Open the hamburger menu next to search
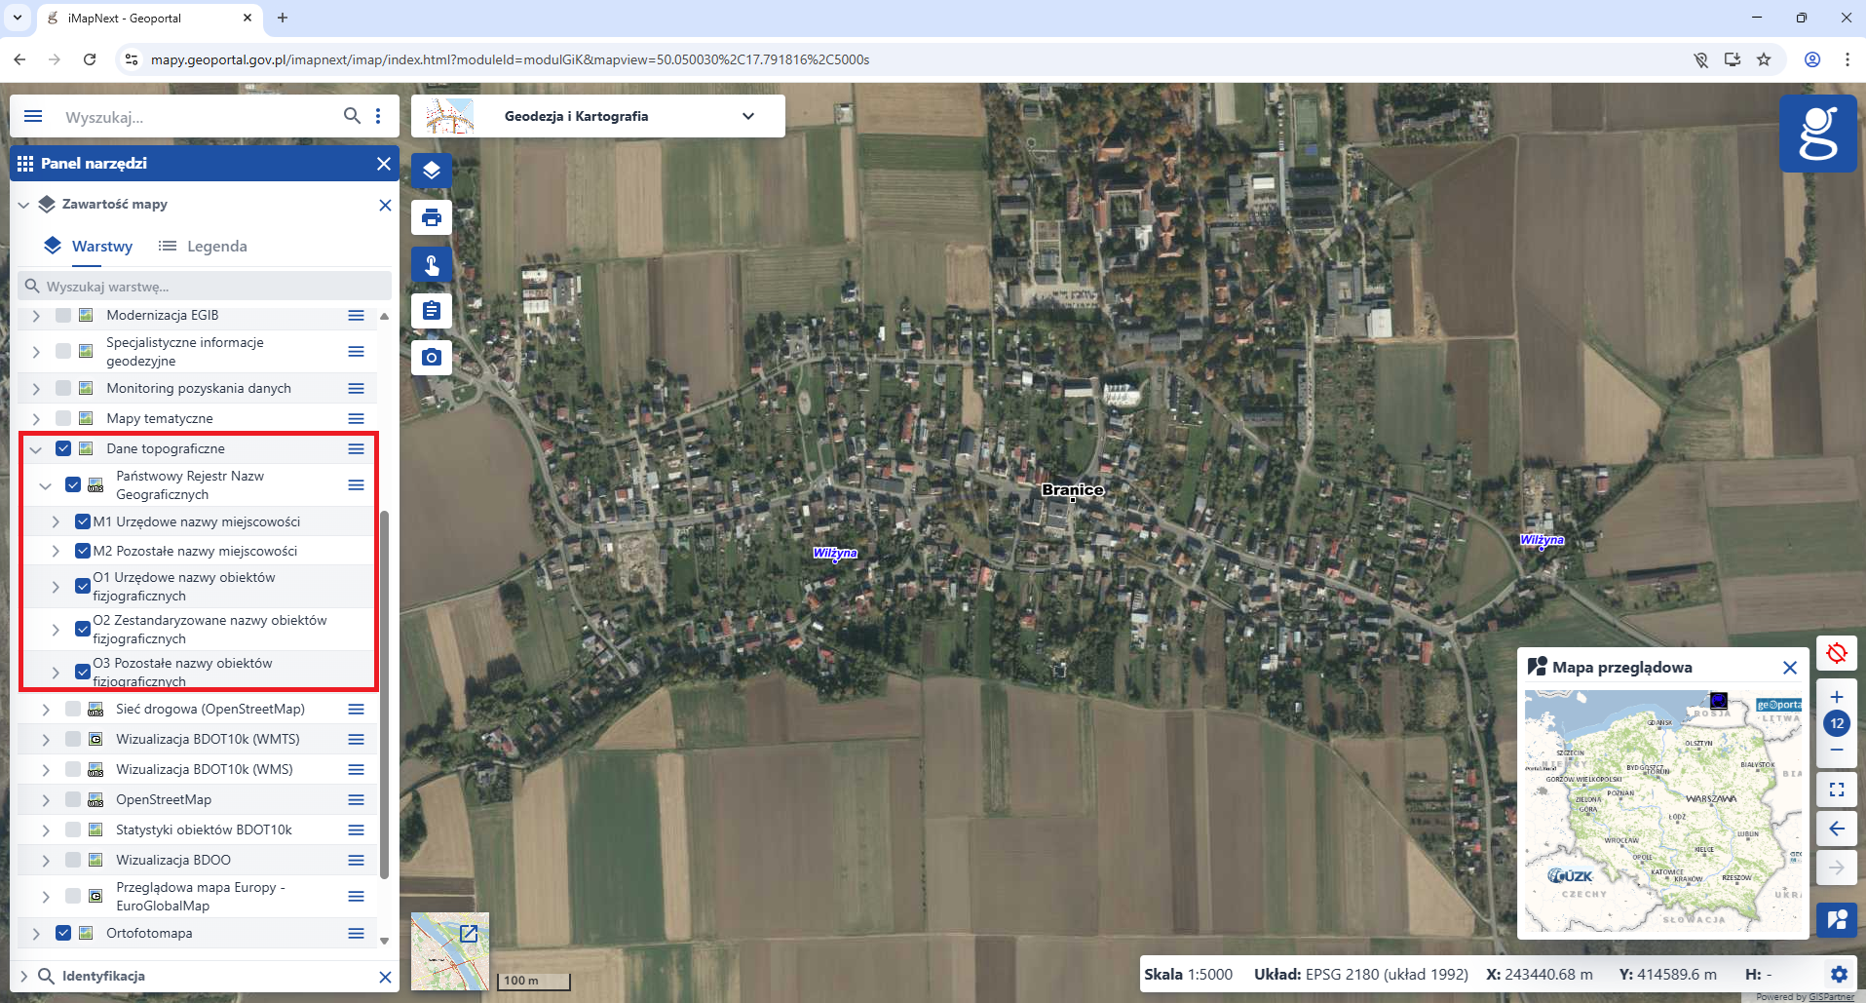This screenshot has height=1003, width=1866. 32,116
